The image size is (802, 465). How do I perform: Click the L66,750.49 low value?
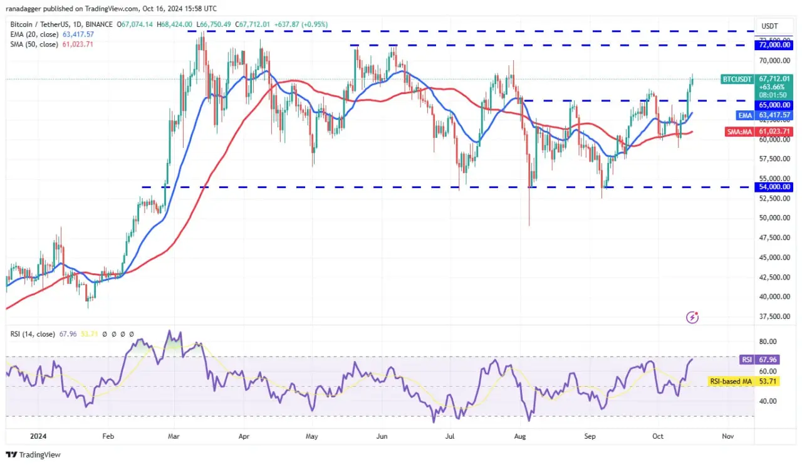tap(214, 24)
